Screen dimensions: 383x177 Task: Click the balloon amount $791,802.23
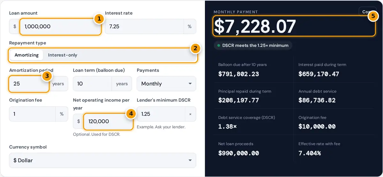pyautogui.click(x=238, y=74)
